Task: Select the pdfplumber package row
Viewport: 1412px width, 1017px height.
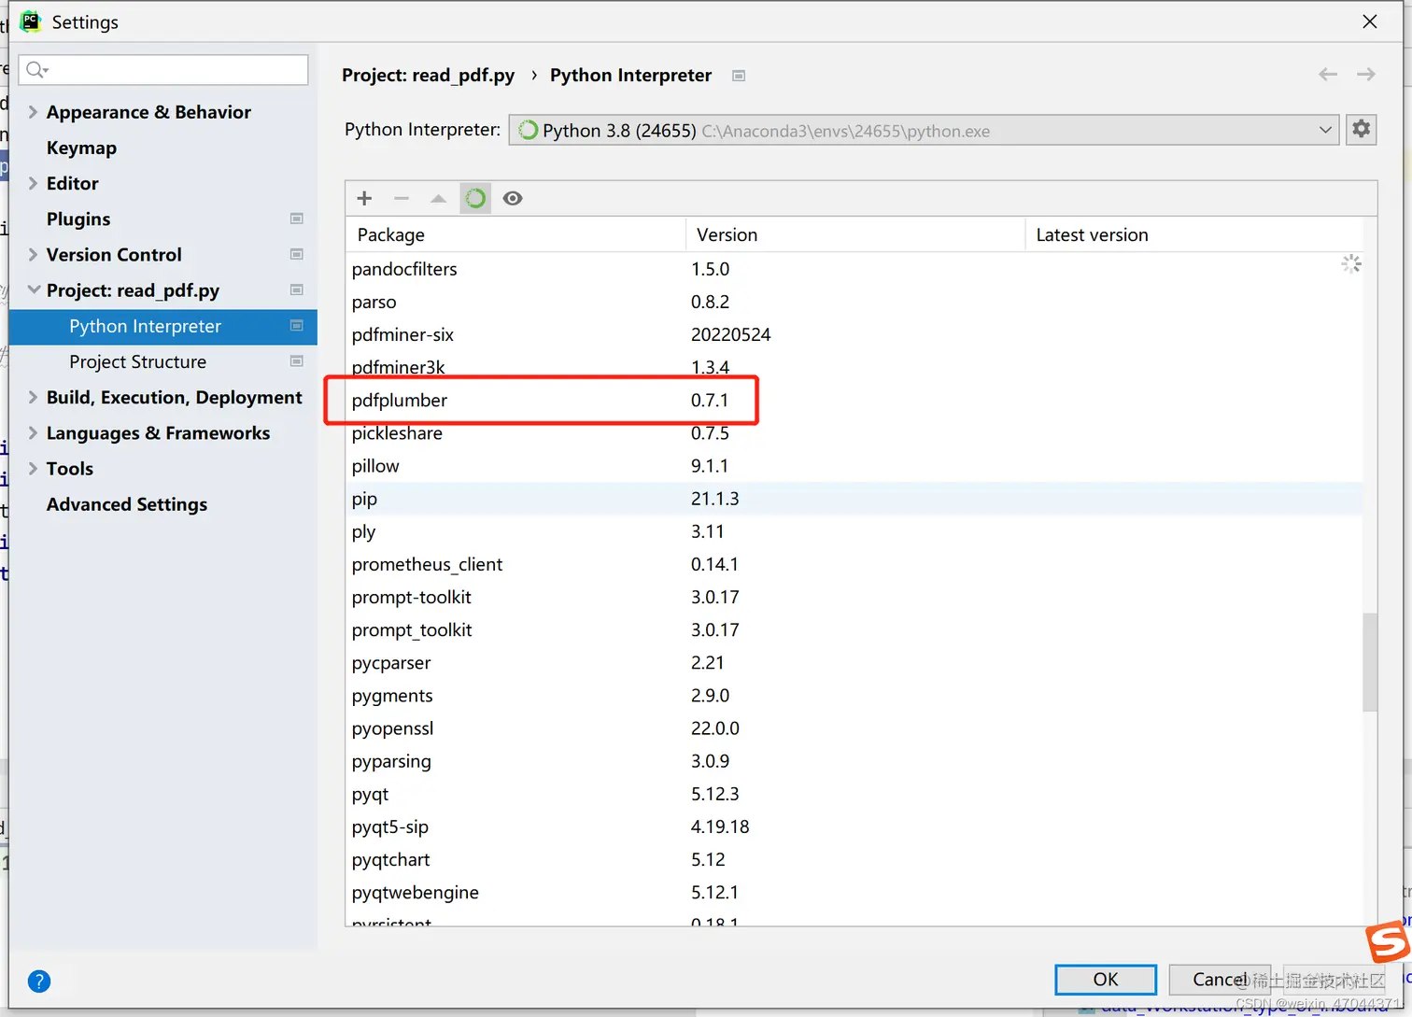Action: (854, 401)
